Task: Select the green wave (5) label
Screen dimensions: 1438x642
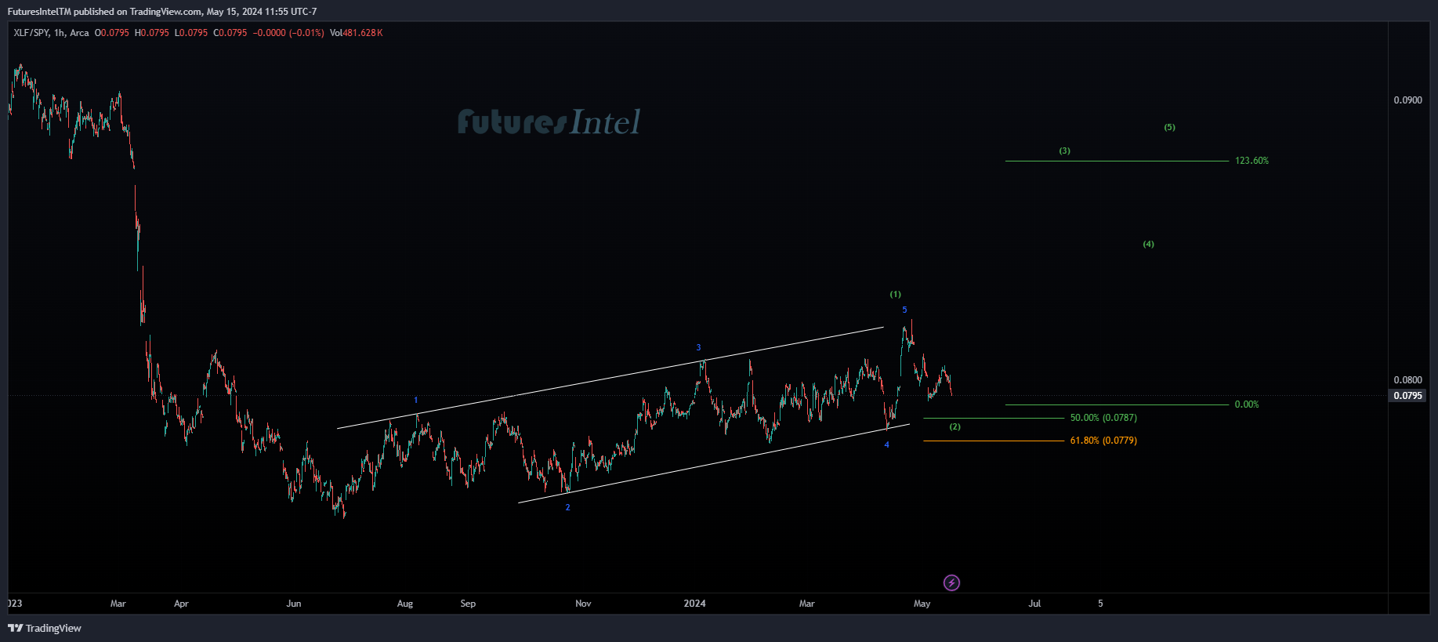Action: (1169, 127)
